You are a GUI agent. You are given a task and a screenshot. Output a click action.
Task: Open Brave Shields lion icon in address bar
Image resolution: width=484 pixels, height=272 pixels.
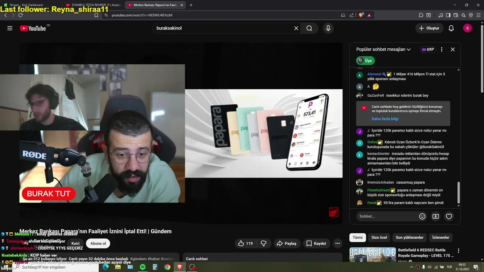coord(361,15)
